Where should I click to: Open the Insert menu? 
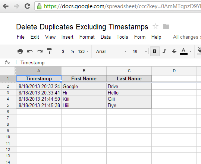[67, 37]
